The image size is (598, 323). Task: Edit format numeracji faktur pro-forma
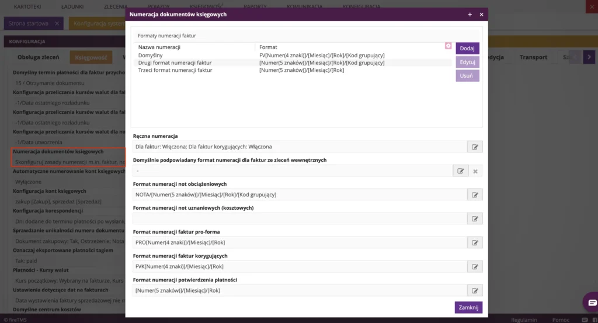475,242
